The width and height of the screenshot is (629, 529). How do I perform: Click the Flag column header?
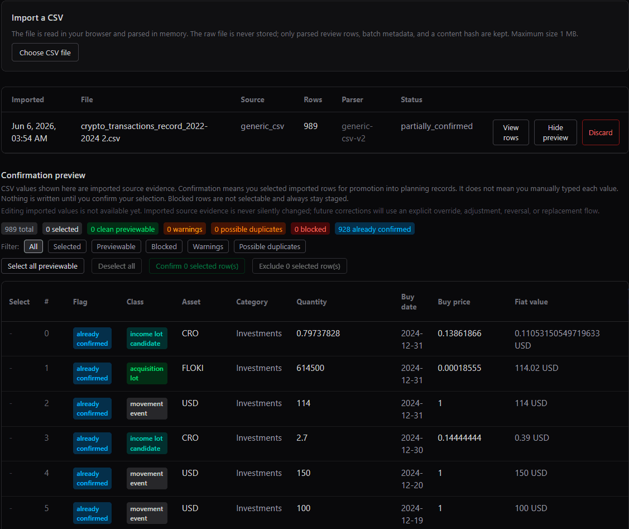click(80, 302)
